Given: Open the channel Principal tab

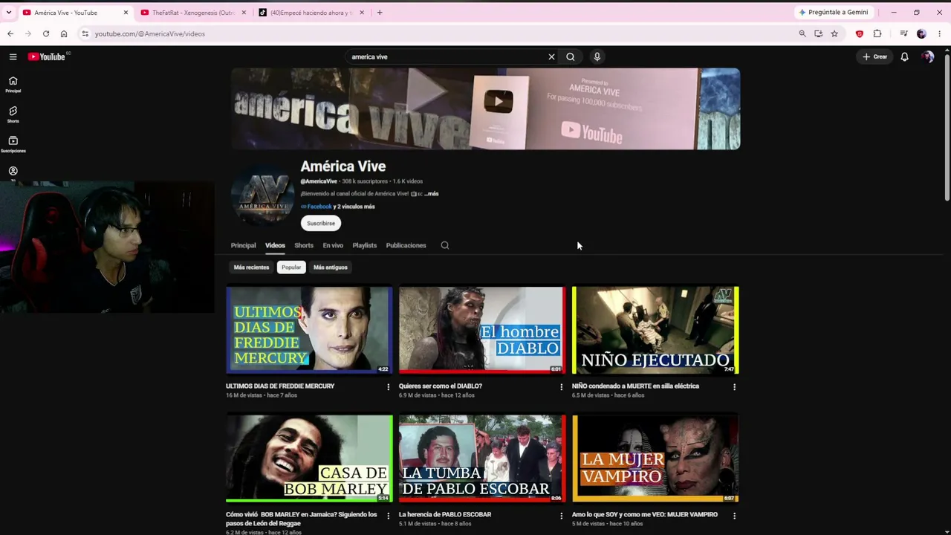Looking at the screenshot, I should coord(243,245).
